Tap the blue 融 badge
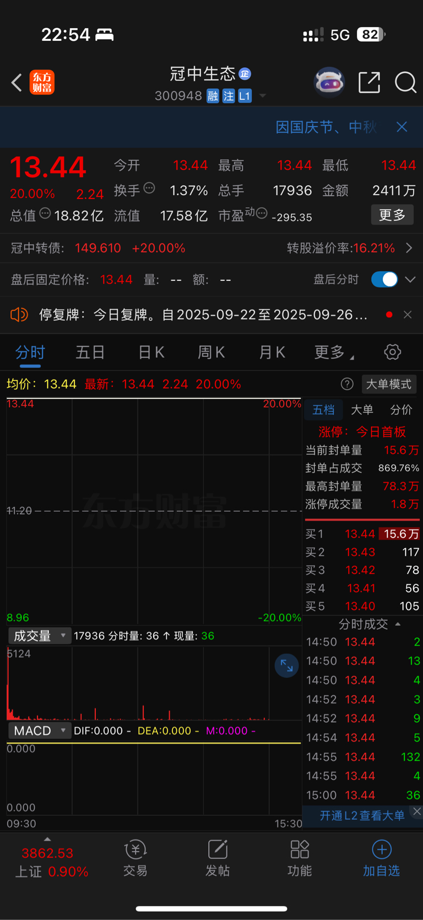Image resolution: width=423 pixels, height=920 pixels. pos(213,96)
